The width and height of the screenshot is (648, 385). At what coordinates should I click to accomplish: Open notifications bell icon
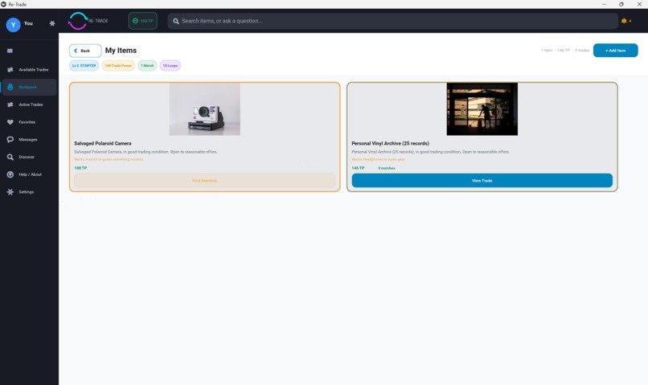point(624,21)
